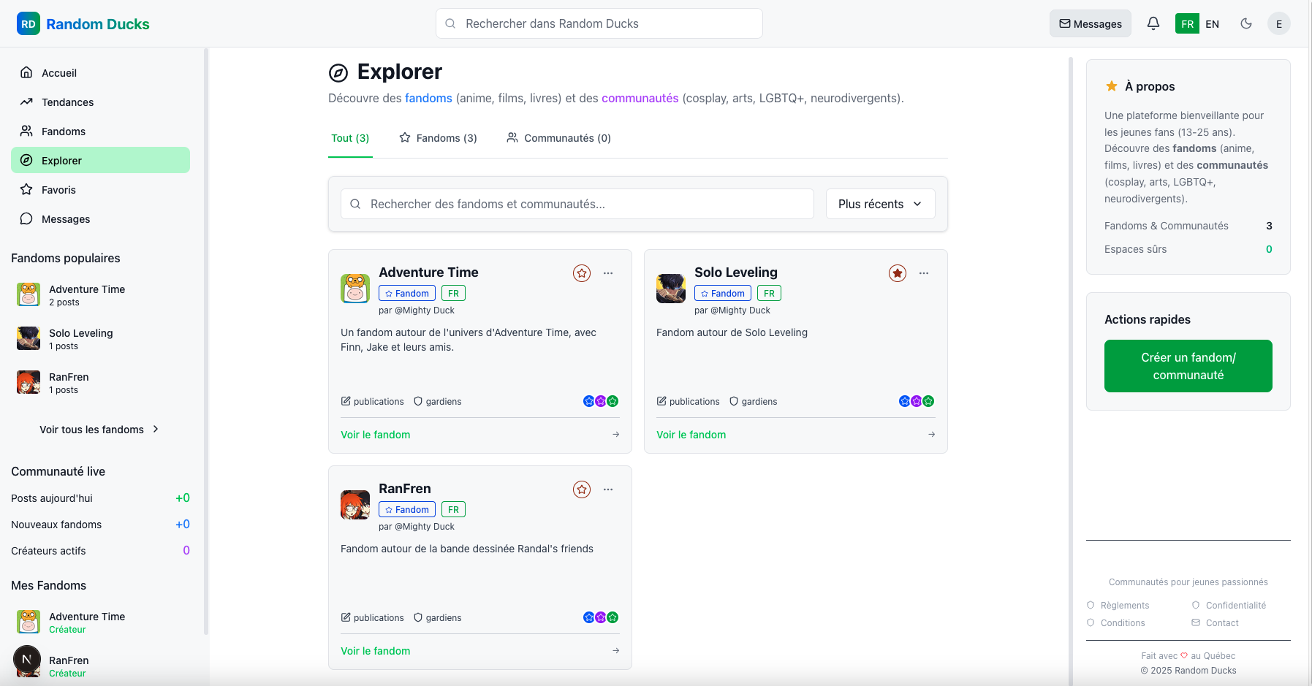The height and width of the screenshot is (686, 1312).
Task: Favorite the RanFren fandom star icon
Action: pyautogui.click(x=582, y=489)
